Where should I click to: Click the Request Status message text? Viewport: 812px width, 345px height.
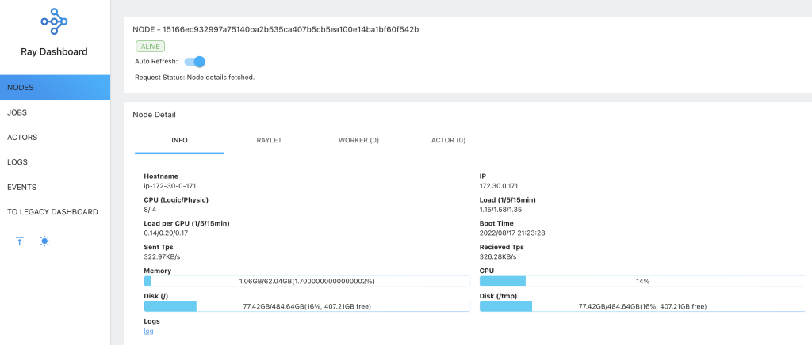pos(195,78)
